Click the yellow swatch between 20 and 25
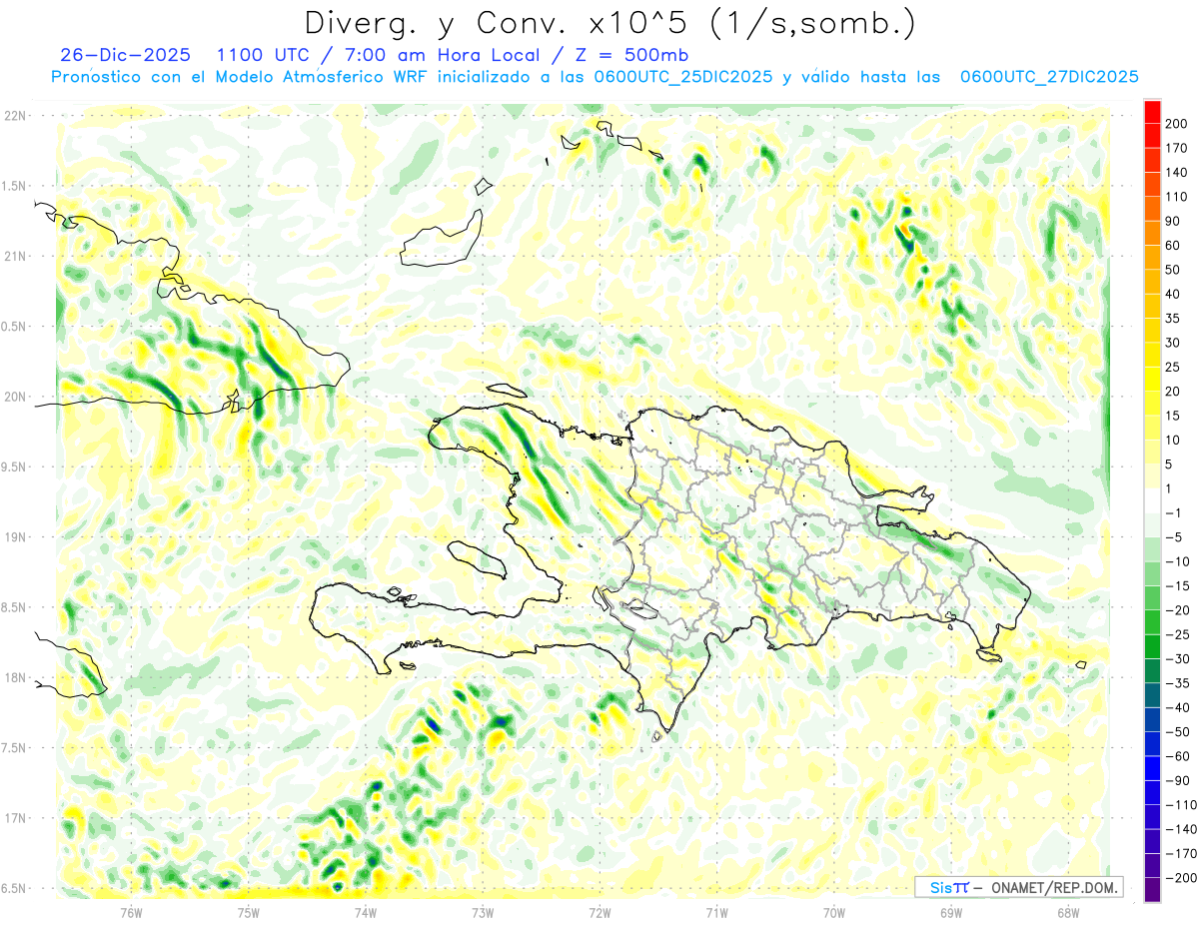The image size is (1199, 926). pos(1152,379)
